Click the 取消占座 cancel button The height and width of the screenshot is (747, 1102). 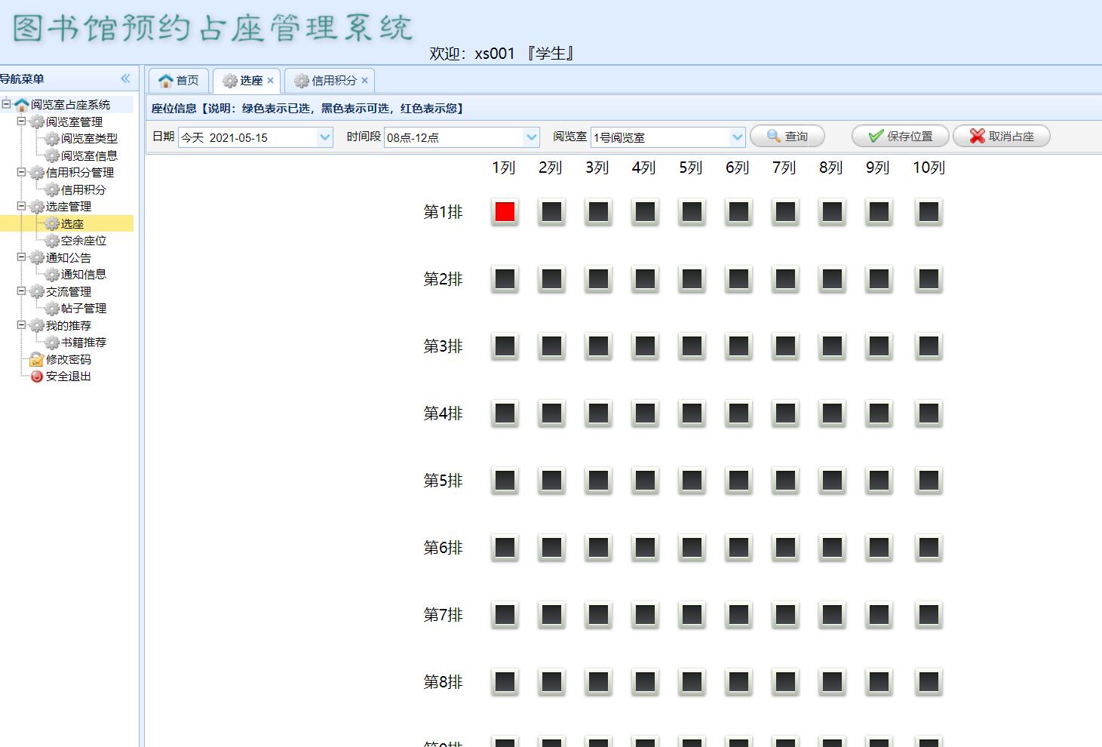click(x=1001, y=136)
